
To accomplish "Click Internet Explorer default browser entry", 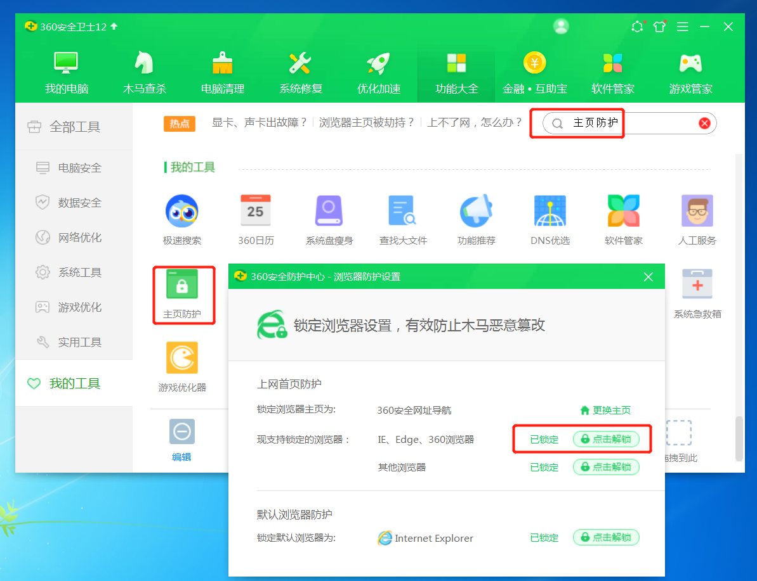I will click(x=425, y=538).
